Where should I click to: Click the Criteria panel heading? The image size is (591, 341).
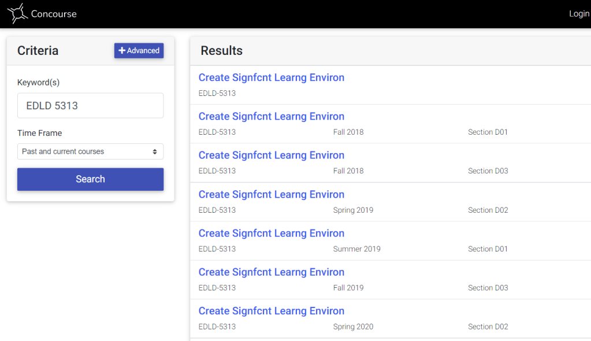click(38, 51)
